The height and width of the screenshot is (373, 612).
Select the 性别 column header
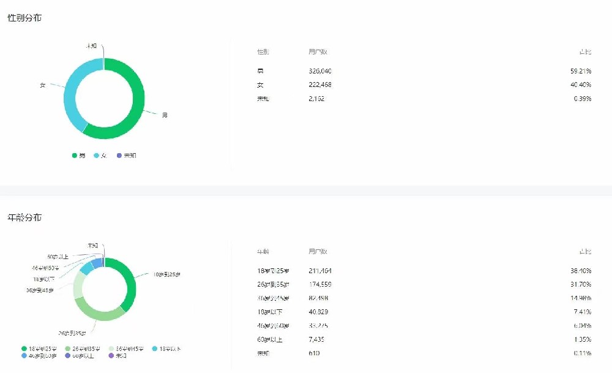263,51
